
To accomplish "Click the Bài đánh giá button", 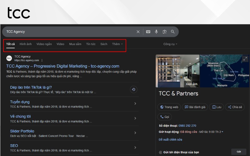I will tap(195, 107).
